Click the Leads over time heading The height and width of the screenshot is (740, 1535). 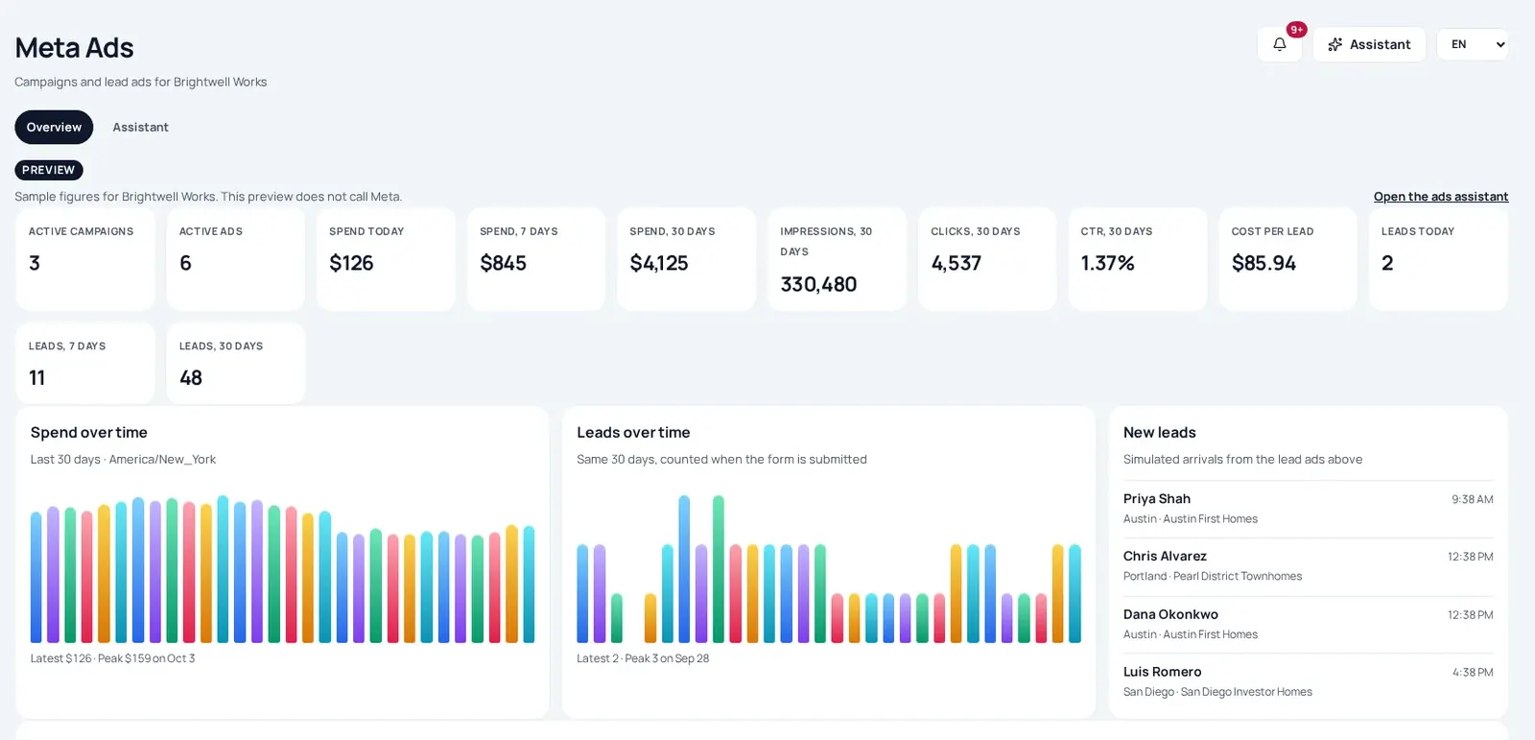pyautogui.click(x=633, y=433)
